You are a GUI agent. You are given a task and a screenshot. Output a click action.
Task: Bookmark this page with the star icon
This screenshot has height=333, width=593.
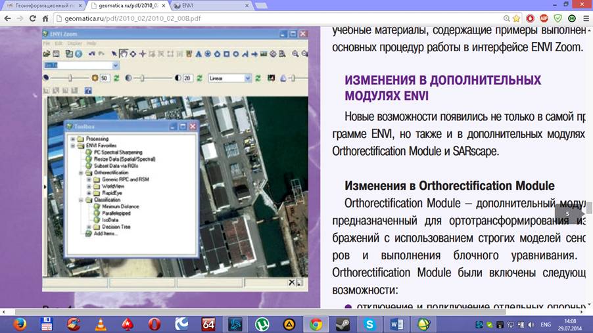click(x=516, y=18)
